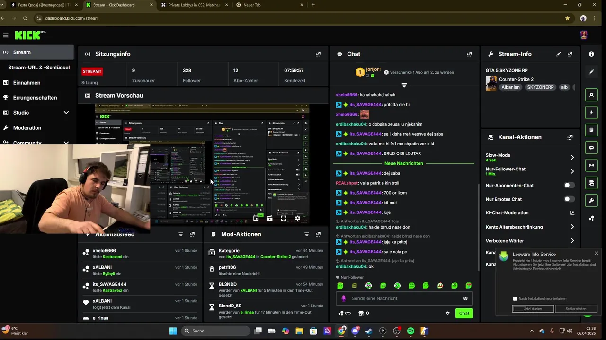Click Jetzt starten in Lexware popup

pyautogui.click(x=533, y=309)
